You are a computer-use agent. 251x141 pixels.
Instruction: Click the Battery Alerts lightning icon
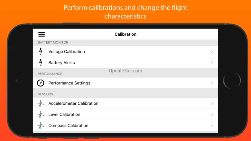(x=41, y=63)
